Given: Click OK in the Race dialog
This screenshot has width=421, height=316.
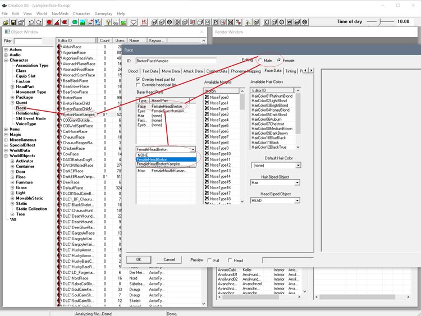Looking at the screenshot, I should 139,260.
